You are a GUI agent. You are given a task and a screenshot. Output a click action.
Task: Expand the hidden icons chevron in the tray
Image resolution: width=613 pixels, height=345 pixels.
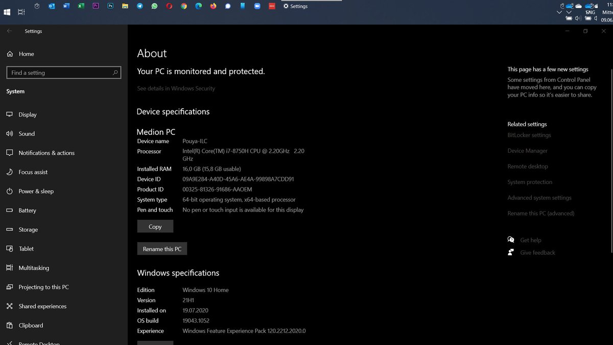tap(559, 12)
